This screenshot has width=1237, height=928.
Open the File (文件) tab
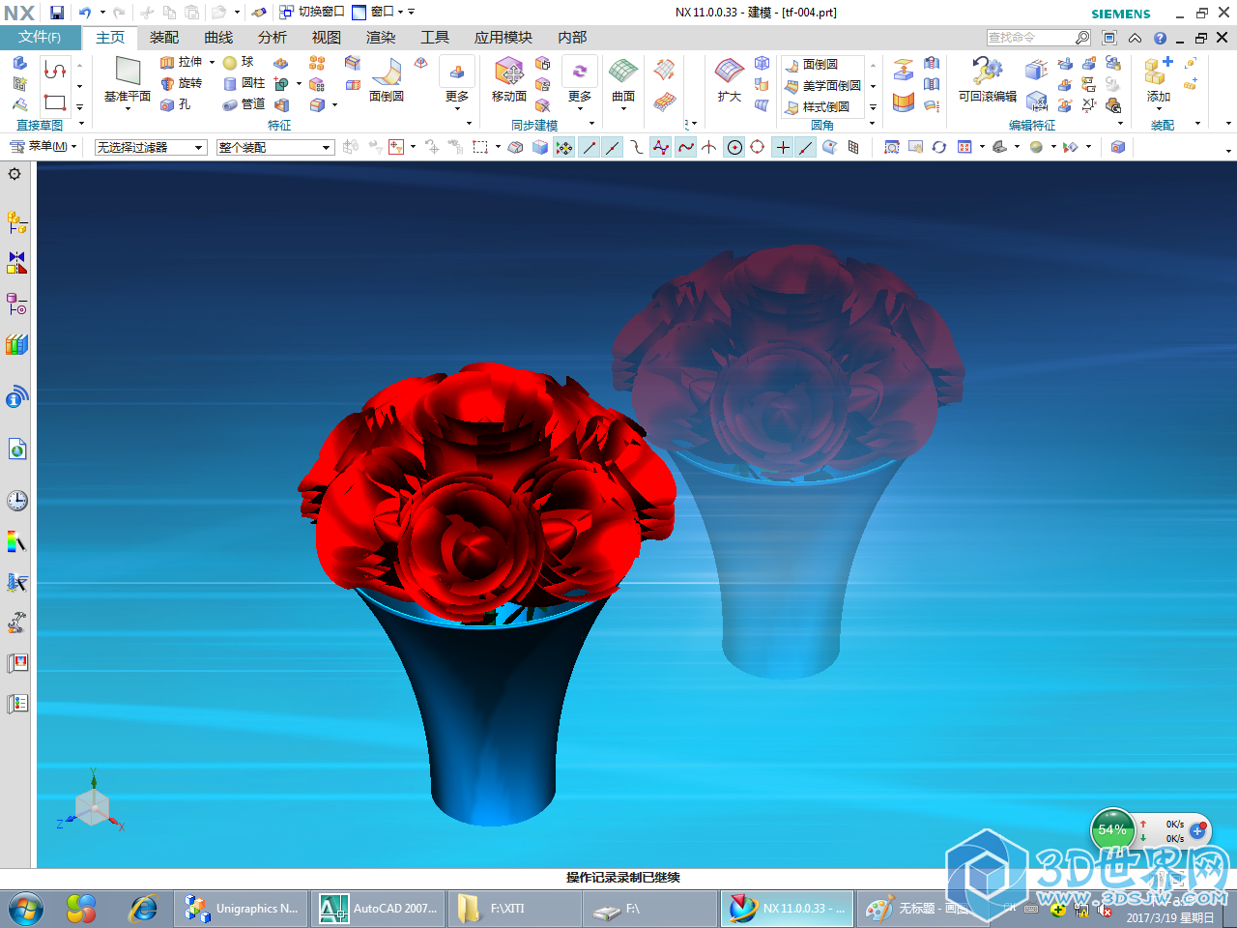[40, 37]
